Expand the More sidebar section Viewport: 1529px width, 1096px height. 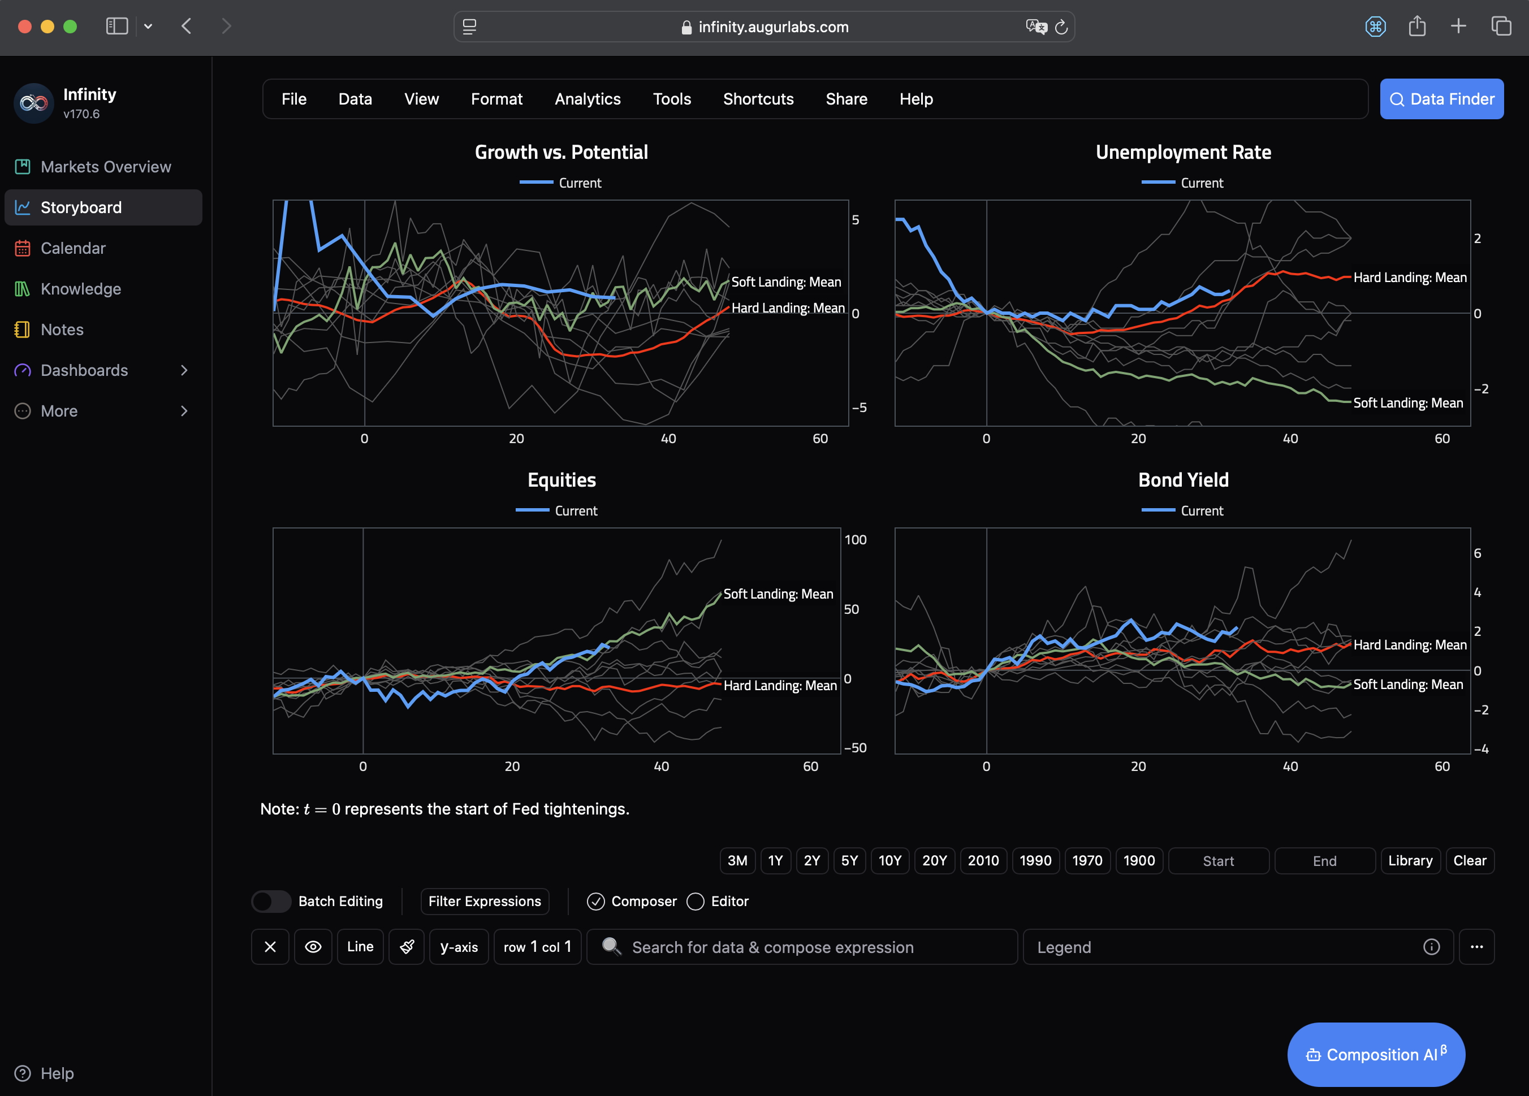tap(184, 411)
